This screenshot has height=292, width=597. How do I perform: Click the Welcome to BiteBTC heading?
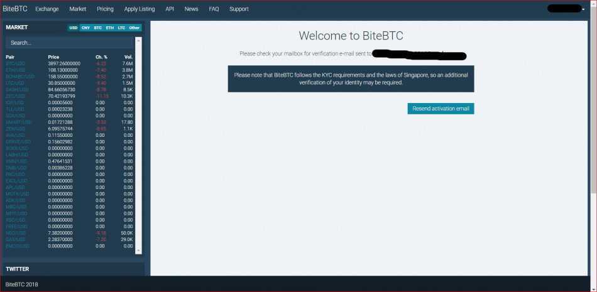[351, 36]
